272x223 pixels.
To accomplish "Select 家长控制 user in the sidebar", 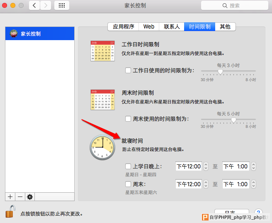I will (40, 34).
